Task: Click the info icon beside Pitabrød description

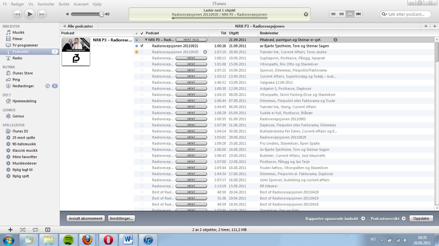Action: click(x=335, y=40)
